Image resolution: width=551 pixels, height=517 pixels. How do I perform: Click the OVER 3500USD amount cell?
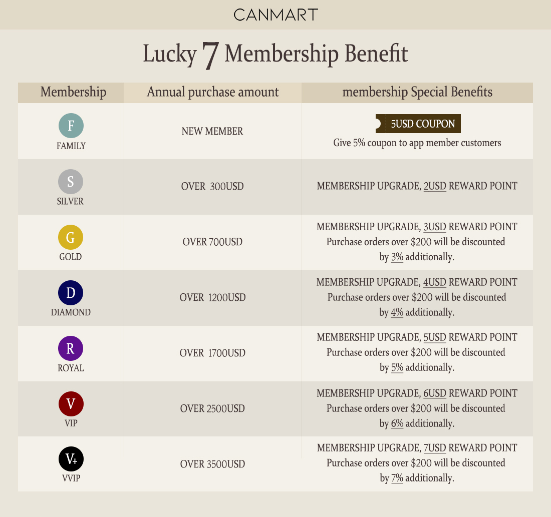[212, 464]
